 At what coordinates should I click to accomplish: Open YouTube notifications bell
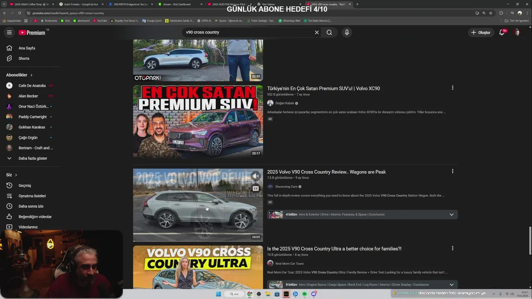502,32
